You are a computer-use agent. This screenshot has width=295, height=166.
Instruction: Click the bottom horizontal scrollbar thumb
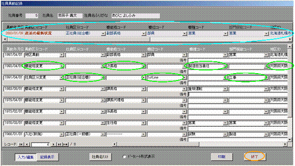point(158,145)
